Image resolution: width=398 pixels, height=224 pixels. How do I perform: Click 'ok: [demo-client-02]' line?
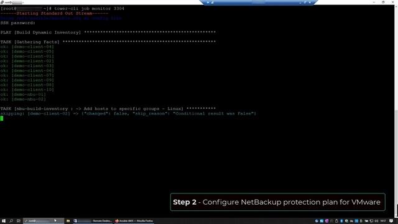27,61
